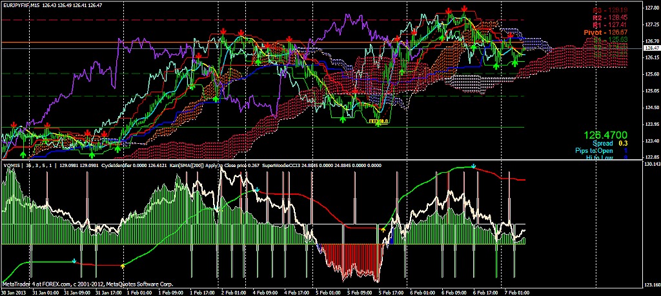
Task: Select the leftmost red sell arrow on chart
Action: [14, 124]
